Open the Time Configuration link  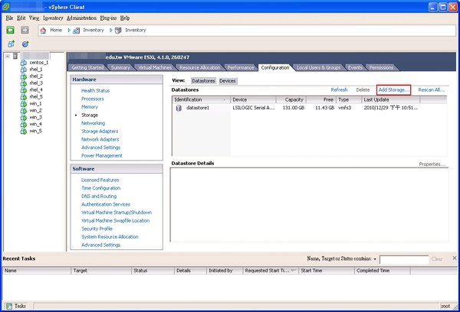pyautogui.click(x=101, y=188)
